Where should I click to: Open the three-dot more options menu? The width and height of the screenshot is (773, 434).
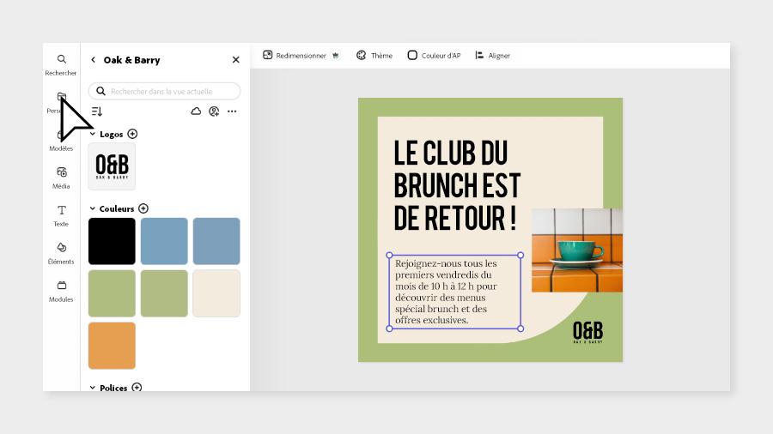coord(232,112)
